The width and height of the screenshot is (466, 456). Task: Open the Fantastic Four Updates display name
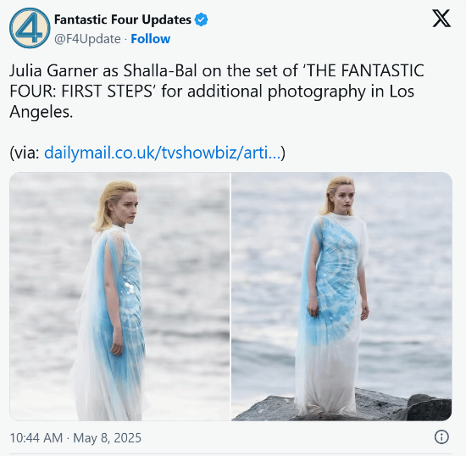(x=123, y=19)
